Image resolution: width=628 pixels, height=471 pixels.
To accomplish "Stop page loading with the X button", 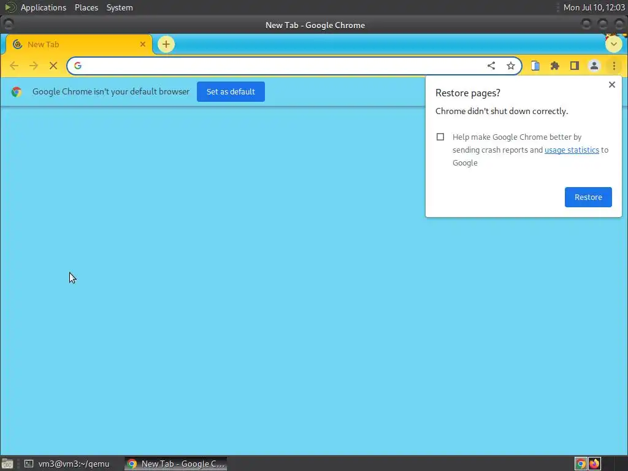I will click(x=53, y=66).
